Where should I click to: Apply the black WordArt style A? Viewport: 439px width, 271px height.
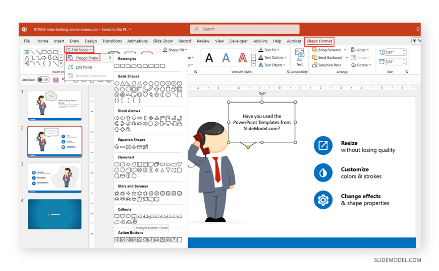tap(209, 58)
